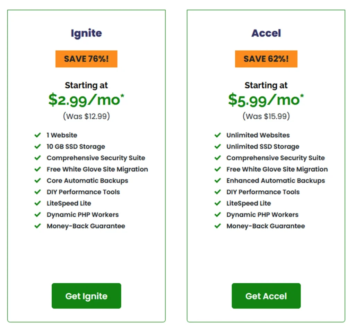
Task: Click Ignite's Free White Glove Site Migration
Action: pyautogui.click(x=97, y=169)
